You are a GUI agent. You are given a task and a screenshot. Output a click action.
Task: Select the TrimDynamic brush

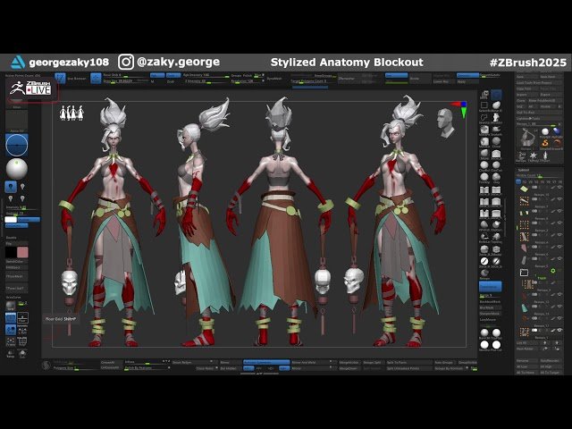point(484,177)
